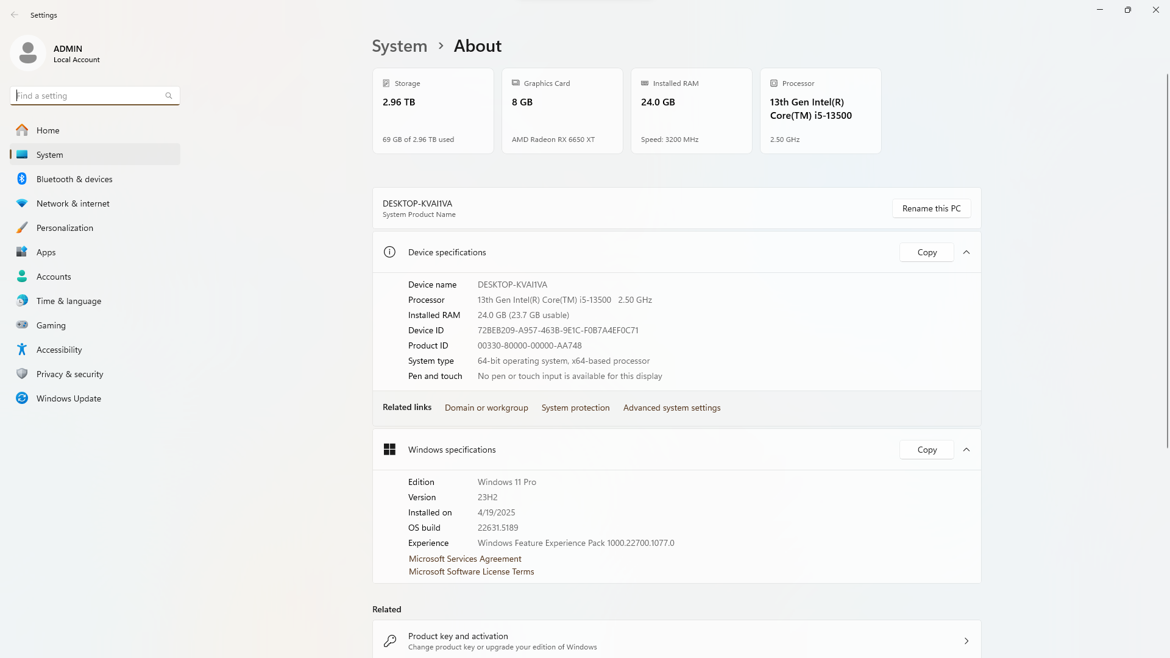Click Rename this PC button

(931, 208)
